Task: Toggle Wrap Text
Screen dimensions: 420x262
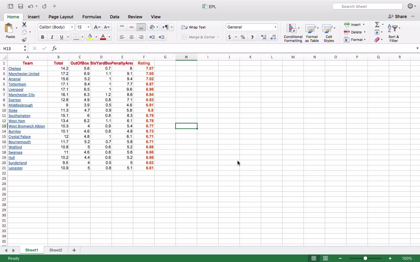Action: click(x=194, y=27)
